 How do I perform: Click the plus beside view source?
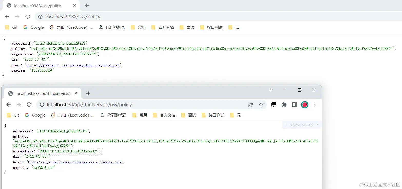click(x=286, y=124)
